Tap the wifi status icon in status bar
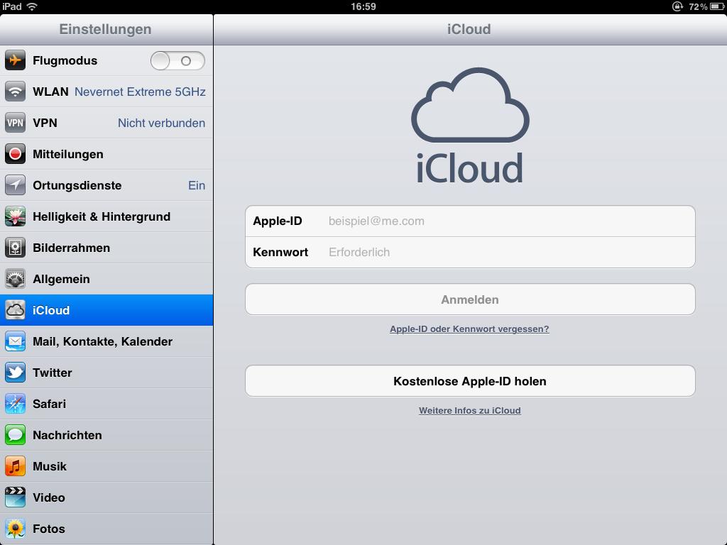The image size is (727, 545). [x=32, y=6]
